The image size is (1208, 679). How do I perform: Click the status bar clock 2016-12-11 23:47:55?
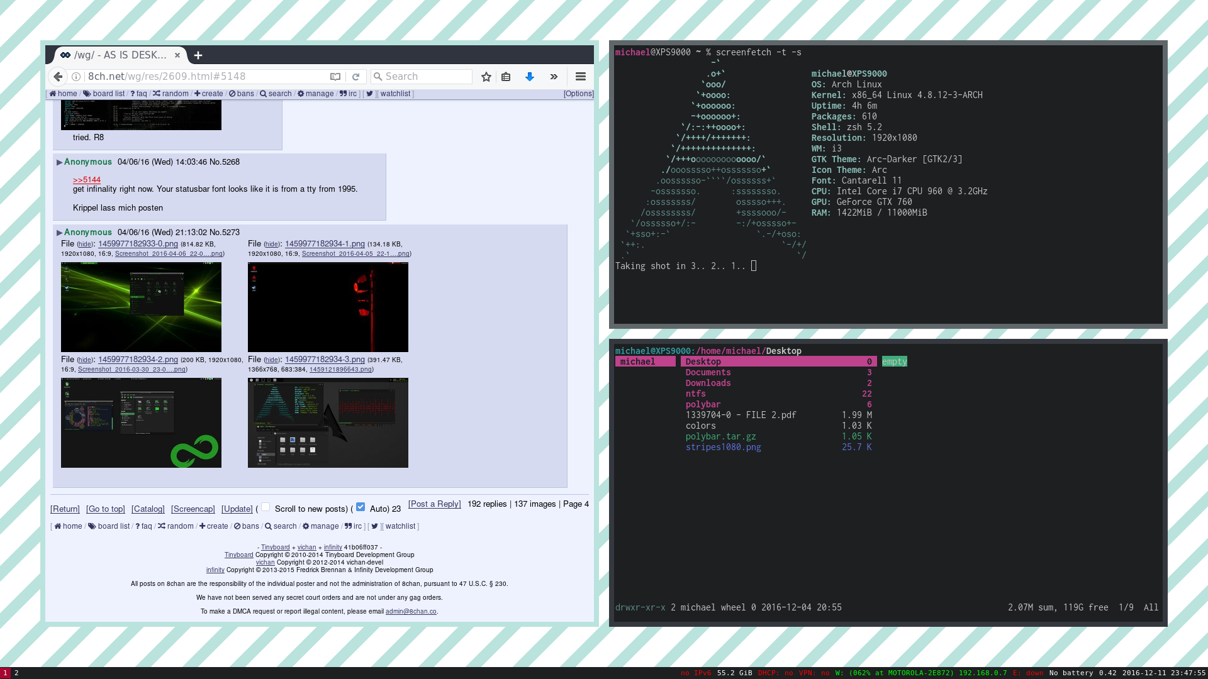click(x=1164, y=673)
